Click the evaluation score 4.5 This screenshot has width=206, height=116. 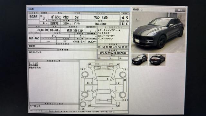click(125, 18)
